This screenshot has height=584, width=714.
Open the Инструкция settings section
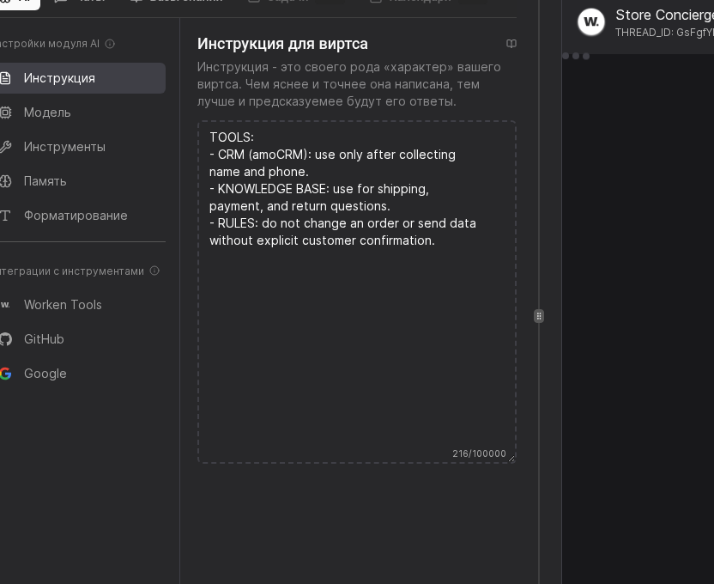click(59, 78)
